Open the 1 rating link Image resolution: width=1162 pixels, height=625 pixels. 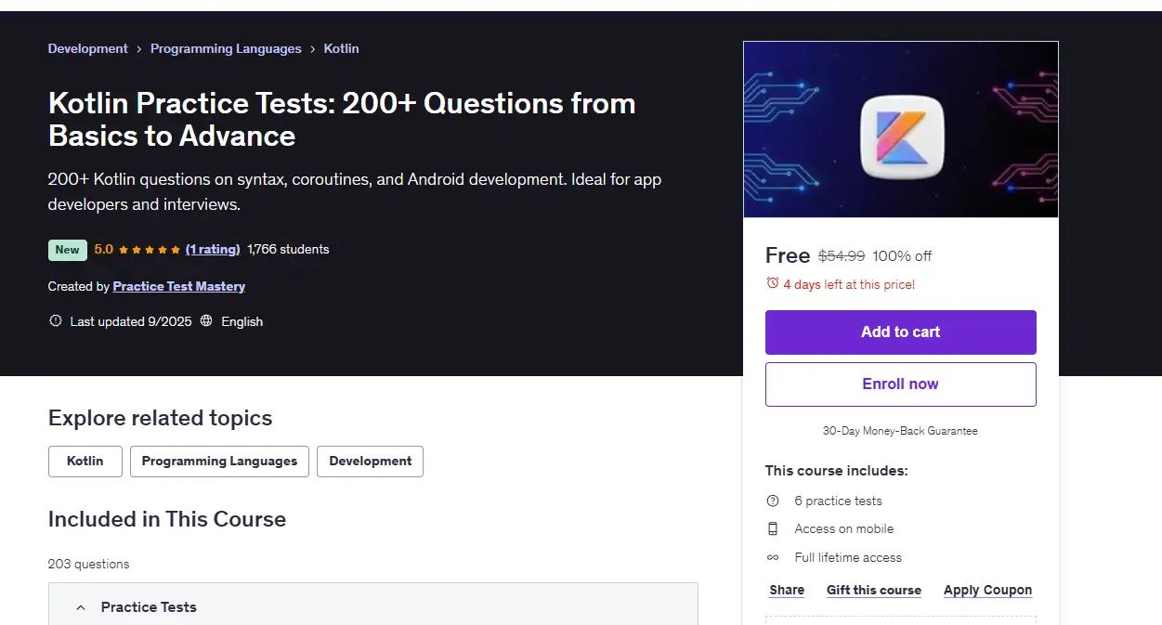click(213, 249)
